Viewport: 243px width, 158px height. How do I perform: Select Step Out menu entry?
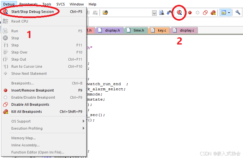pos(44,59)
